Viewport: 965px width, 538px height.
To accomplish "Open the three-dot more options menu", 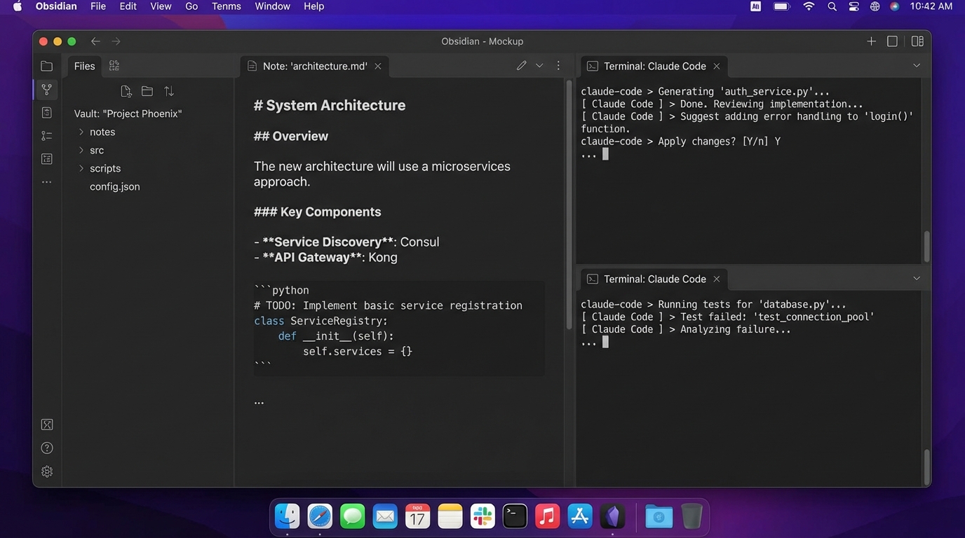I will [x=558, y=66].
